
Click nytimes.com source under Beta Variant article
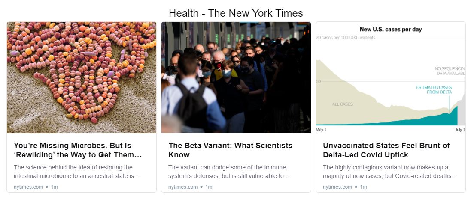point(183,187)
